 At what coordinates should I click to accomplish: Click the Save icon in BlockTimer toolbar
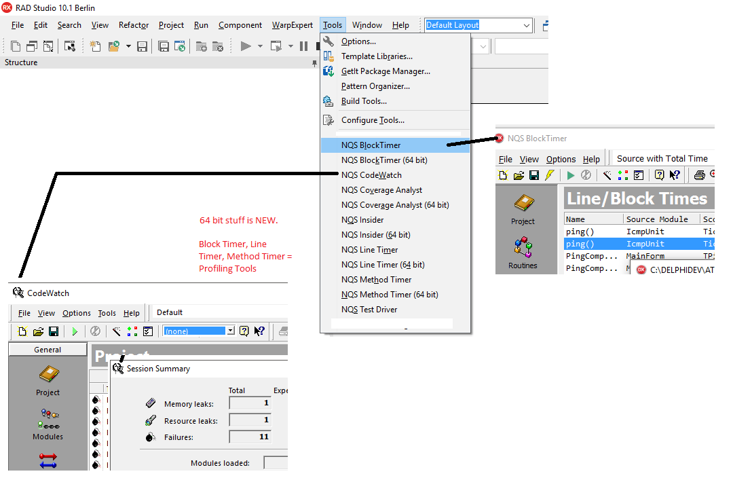pyautogui.click(x=534, y=175)
